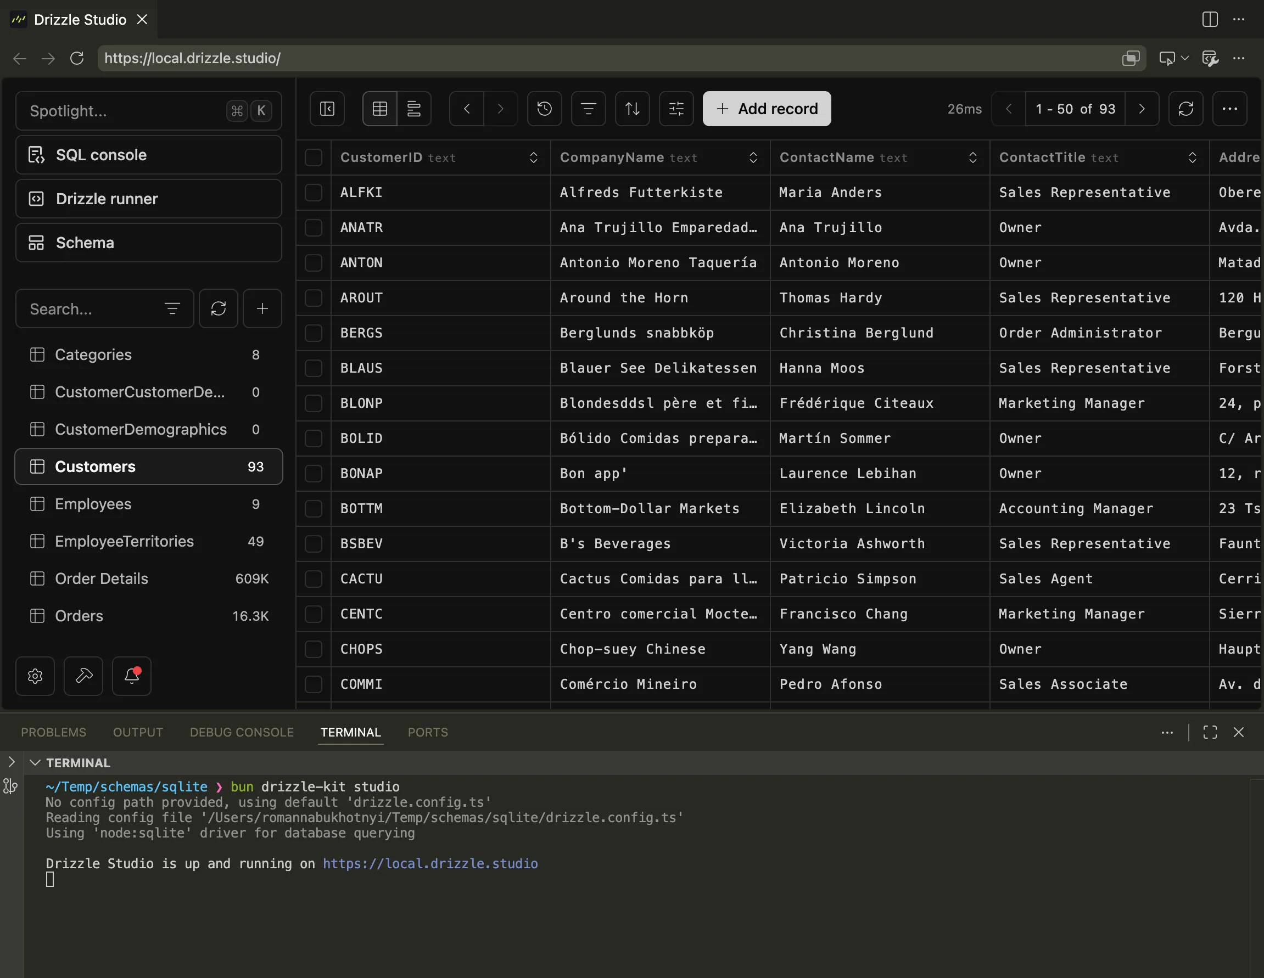Open the history clock icon
This screenshot has width=1264, height=978.
point(544,109)
